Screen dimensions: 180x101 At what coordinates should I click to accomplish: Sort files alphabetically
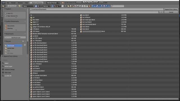click(53, 6)
